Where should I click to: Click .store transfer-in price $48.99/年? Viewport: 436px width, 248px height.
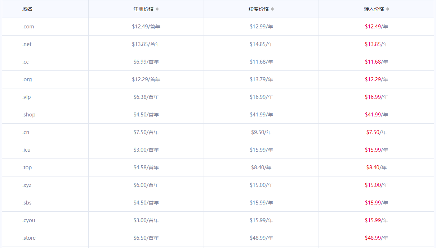(x=377, y=238)
